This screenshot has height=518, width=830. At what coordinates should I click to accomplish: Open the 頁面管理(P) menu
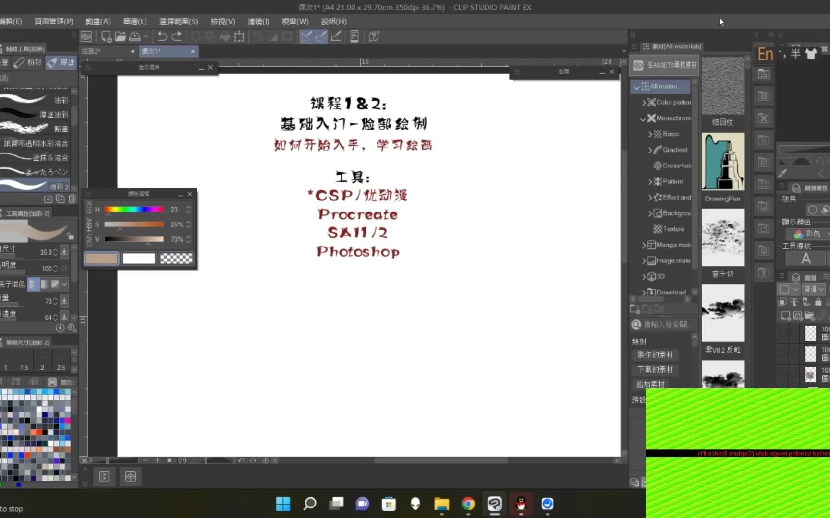[x=54, y=21]
